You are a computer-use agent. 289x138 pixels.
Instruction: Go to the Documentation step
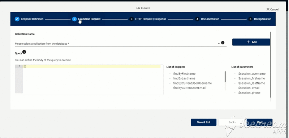(x=210, y=19)
